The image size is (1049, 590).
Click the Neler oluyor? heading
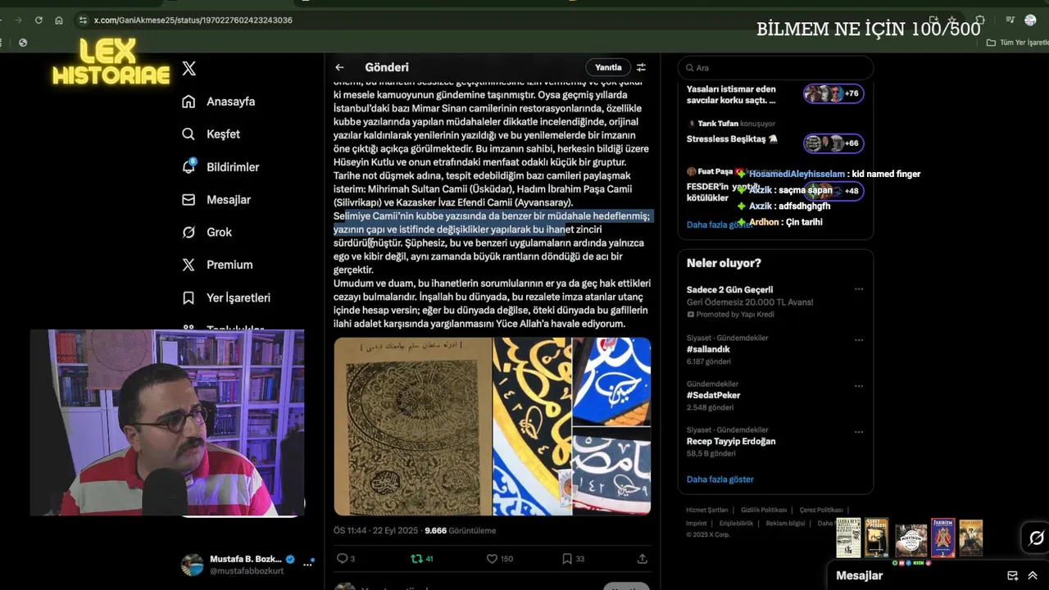(724, 263)
